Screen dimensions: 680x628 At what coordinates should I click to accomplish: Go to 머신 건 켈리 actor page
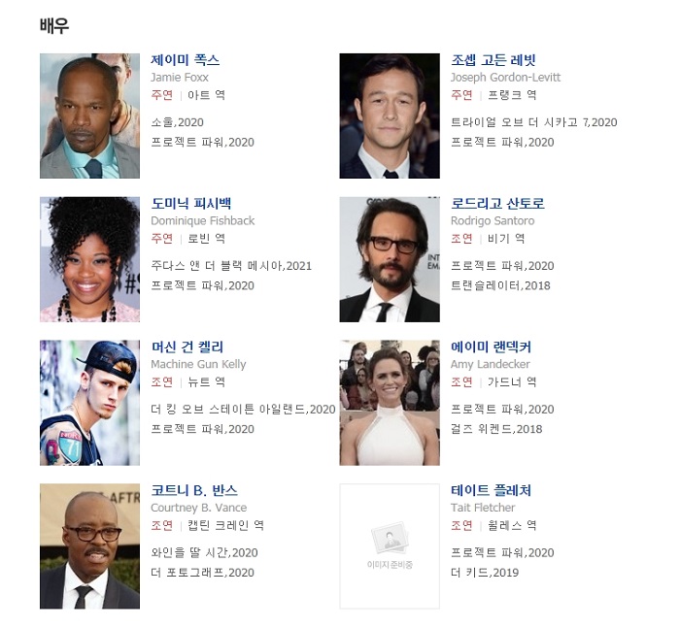point(187,347)
